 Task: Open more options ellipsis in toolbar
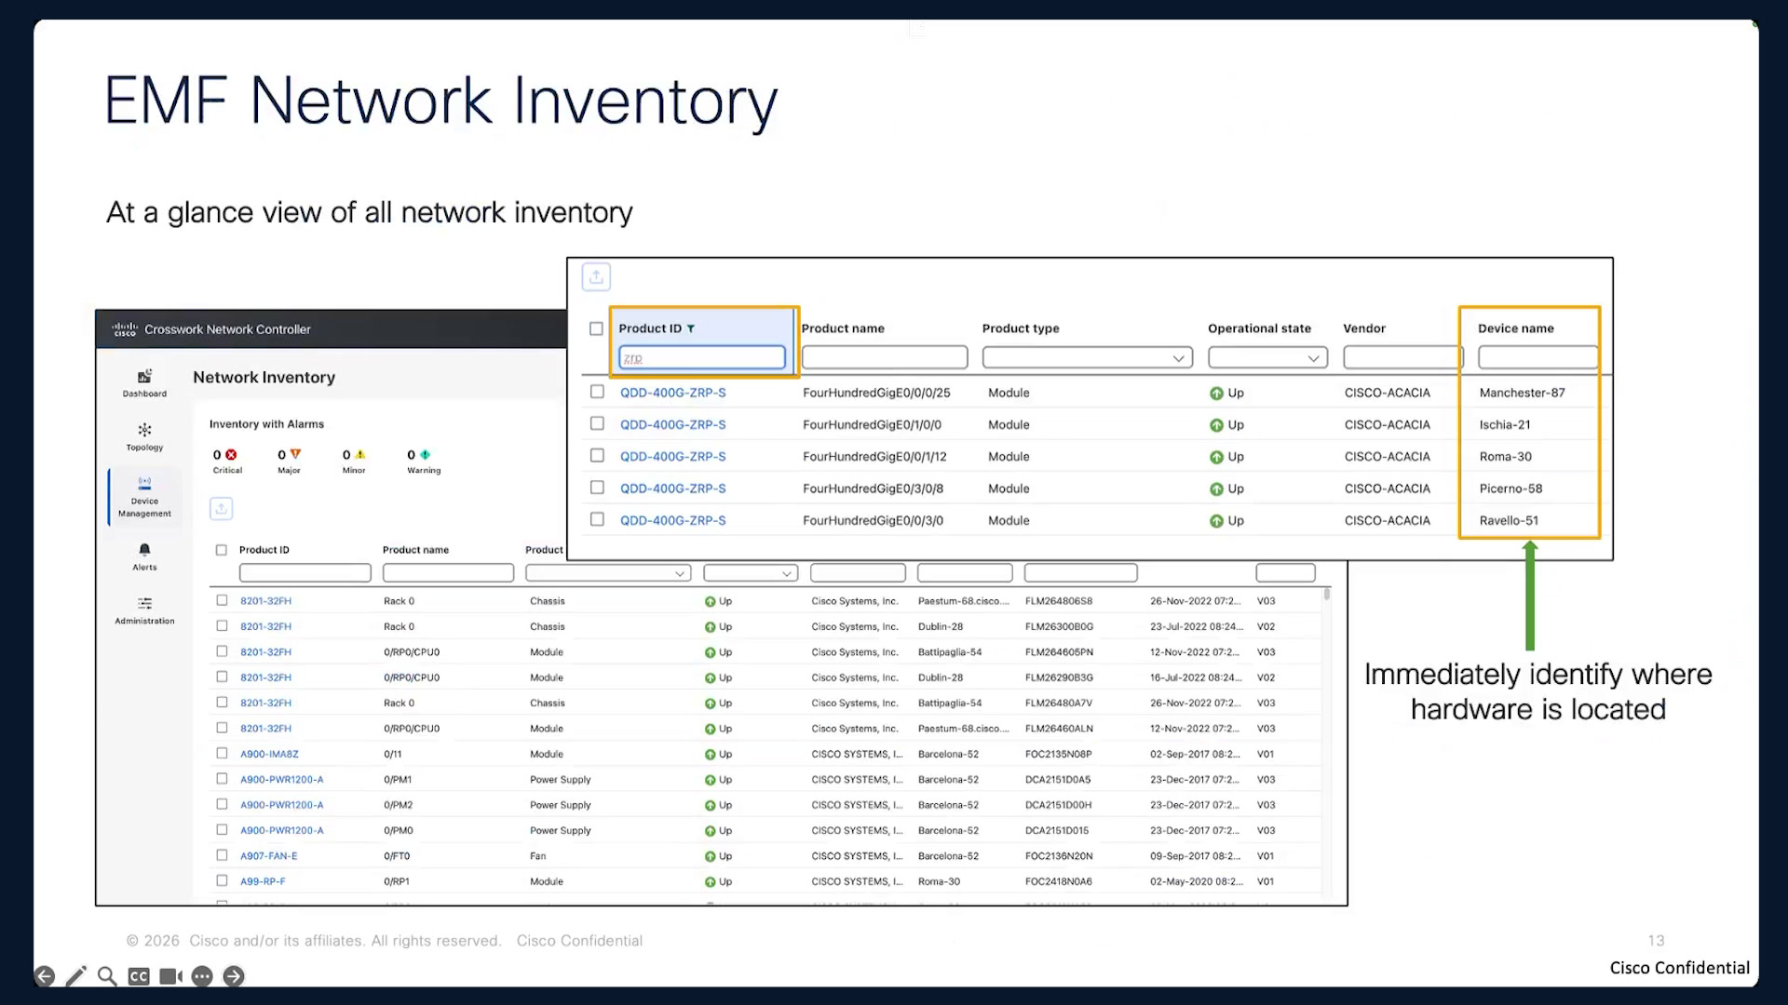pos(202,976)
